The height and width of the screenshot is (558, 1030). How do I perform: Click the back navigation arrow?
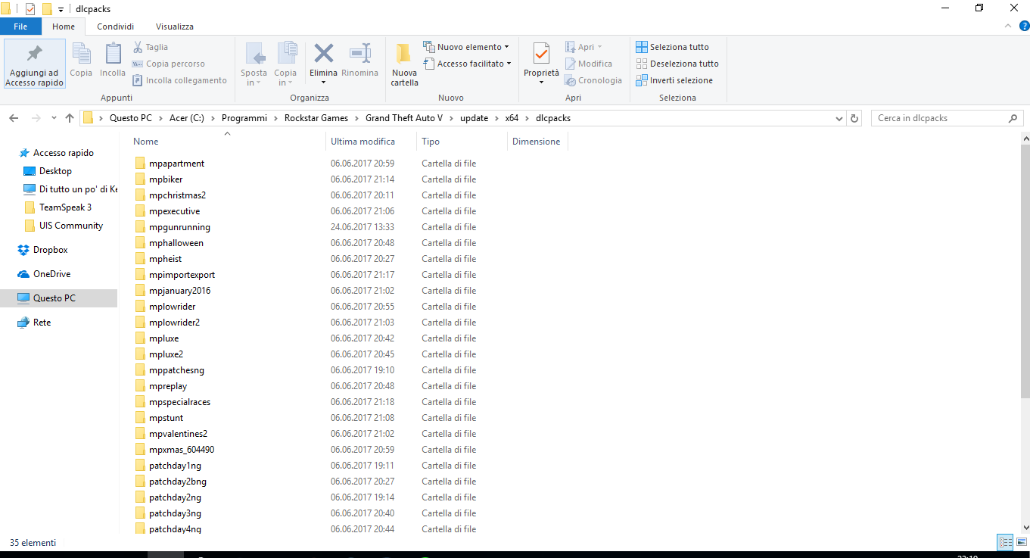coord(13,118)
